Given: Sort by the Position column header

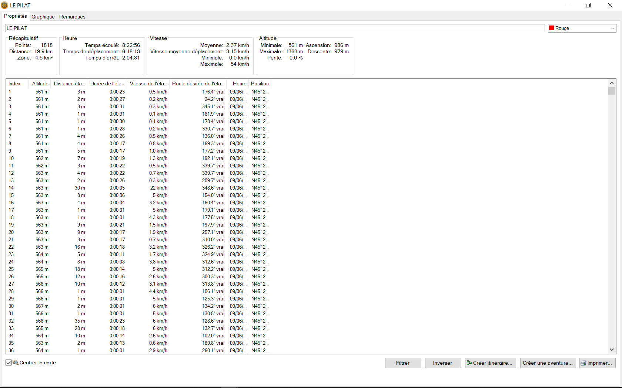Looking at the screenshot, I should [260, 84].
